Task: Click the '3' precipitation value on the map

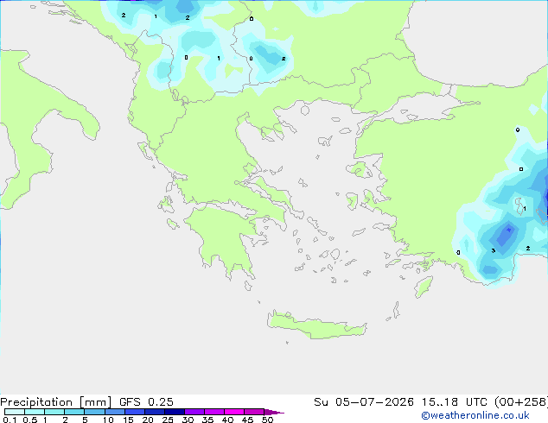Action: pyautogui.click(x=494, y=250)
